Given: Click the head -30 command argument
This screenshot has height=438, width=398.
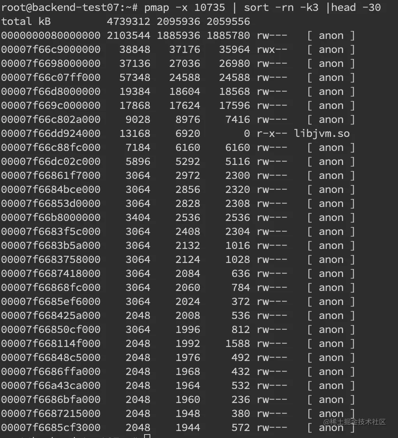Looking at the screenshot, I should [356, 7].
